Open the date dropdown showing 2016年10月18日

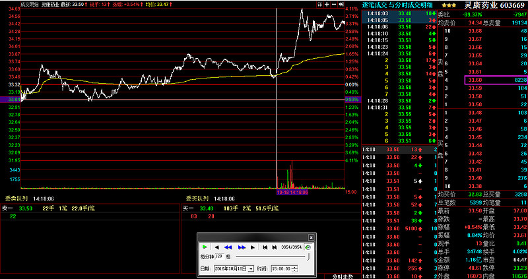tap(251, 269)
